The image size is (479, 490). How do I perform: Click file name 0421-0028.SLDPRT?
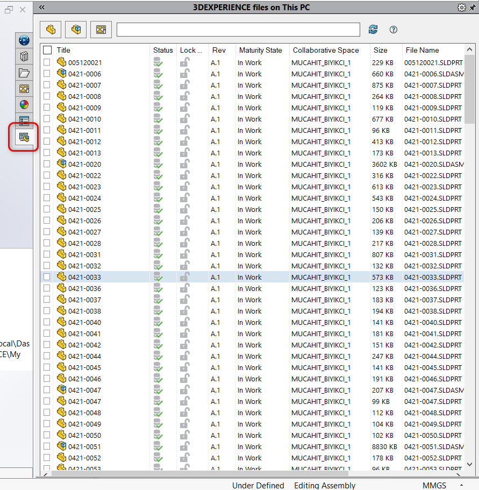433,244
